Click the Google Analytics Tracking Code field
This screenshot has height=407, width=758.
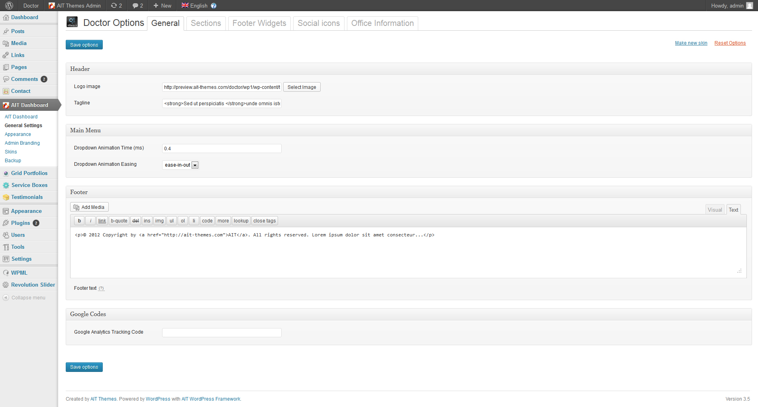click(x=221, y=332)
